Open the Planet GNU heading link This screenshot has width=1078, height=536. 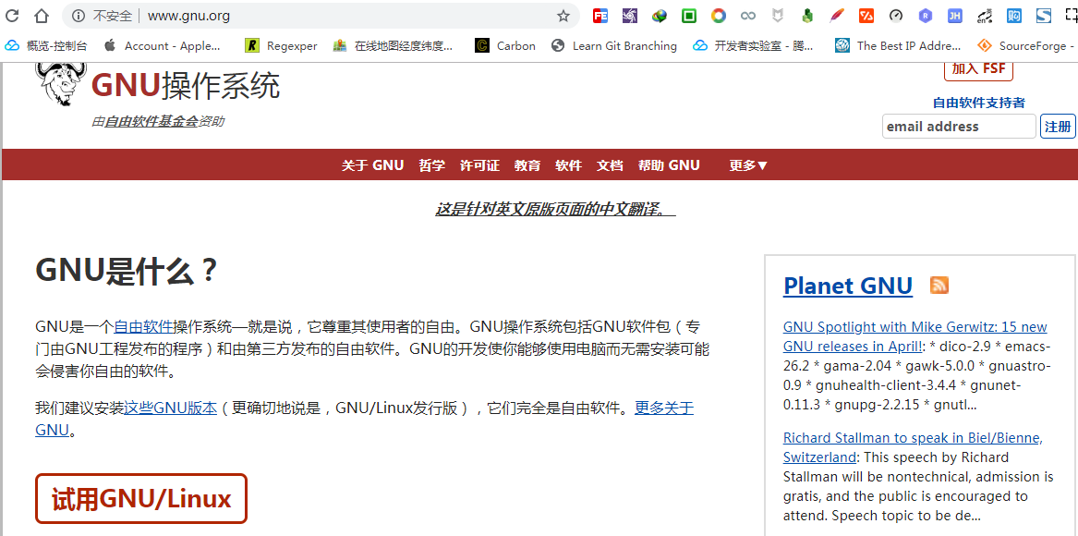tap(847, 286)
